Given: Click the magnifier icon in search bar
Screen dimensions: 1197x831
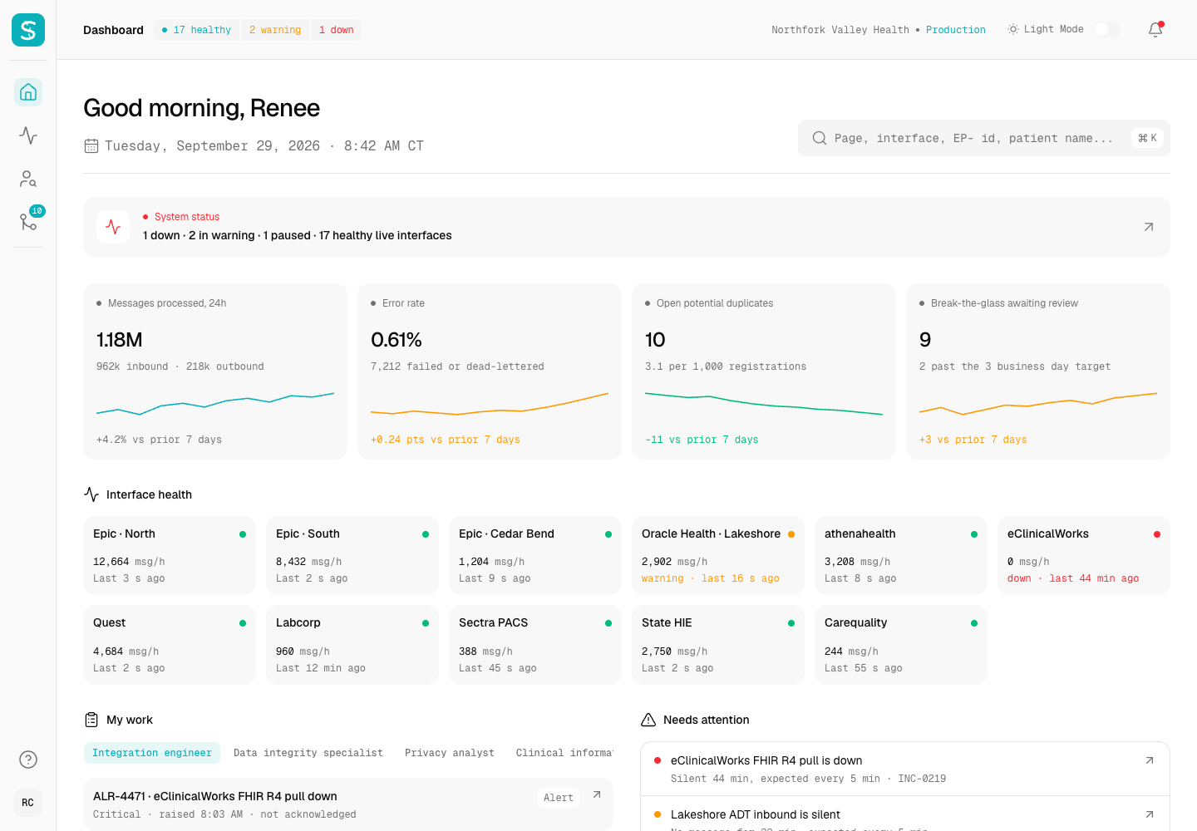Looking at the screenshot, I should [820, 138].
